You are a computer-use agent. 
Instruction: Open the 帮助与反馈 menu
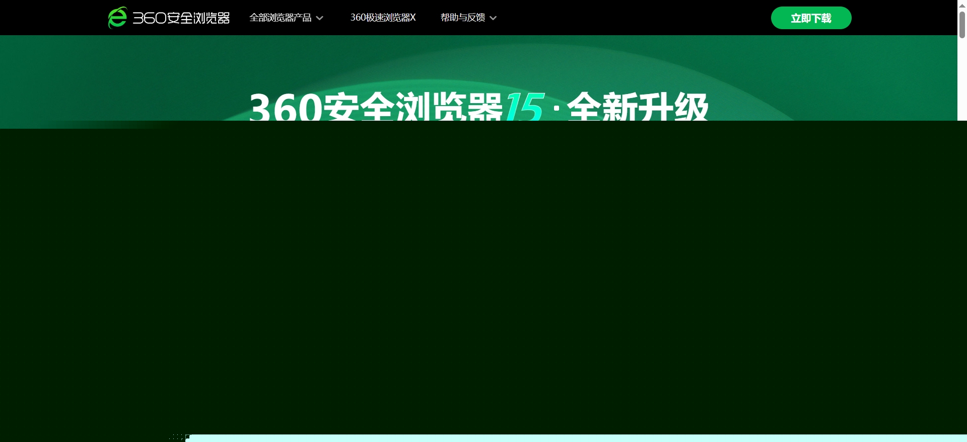[463, 18]
